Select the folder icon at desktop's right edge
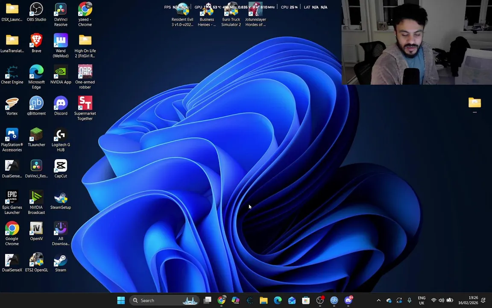 click(x=474, y=104)
